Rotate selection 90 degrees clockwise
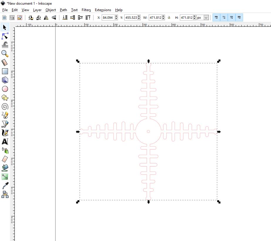The width and height of the screenshot is (271, 241). coord(39,17)
